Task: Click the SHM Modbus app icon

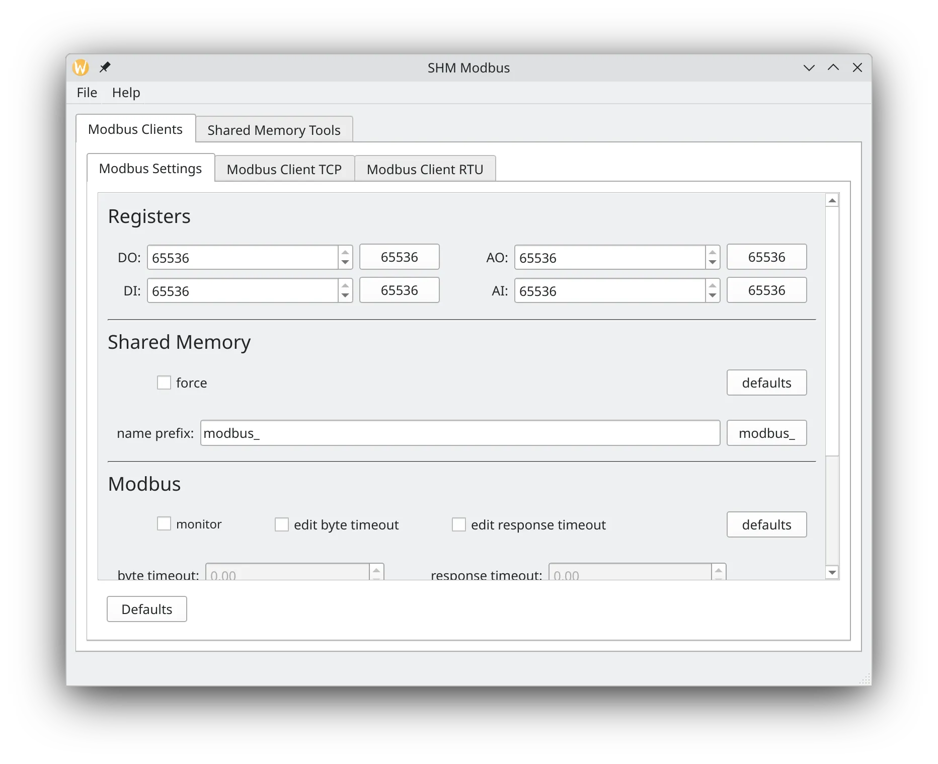Action: [x=81, y=67]
